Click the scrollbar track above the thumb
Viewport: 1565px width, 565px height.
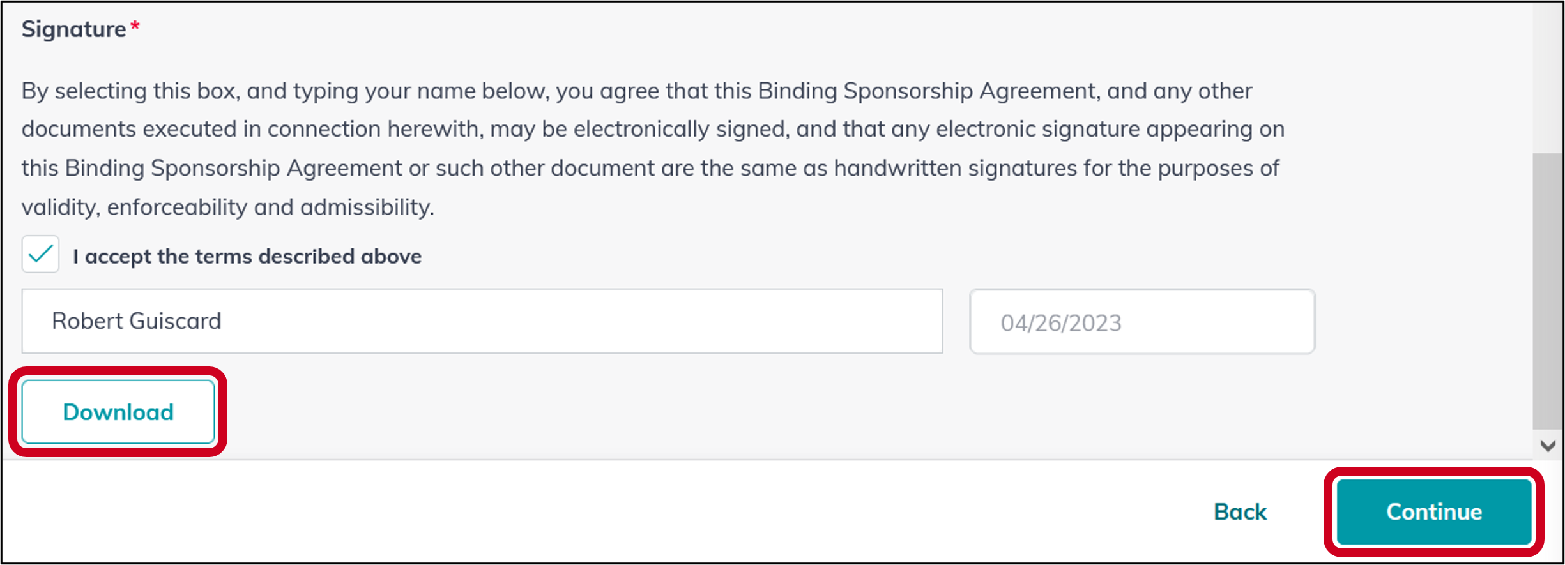click(1547, 77)
